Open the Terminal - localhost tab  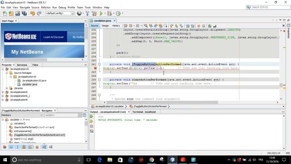coord(144,112)
